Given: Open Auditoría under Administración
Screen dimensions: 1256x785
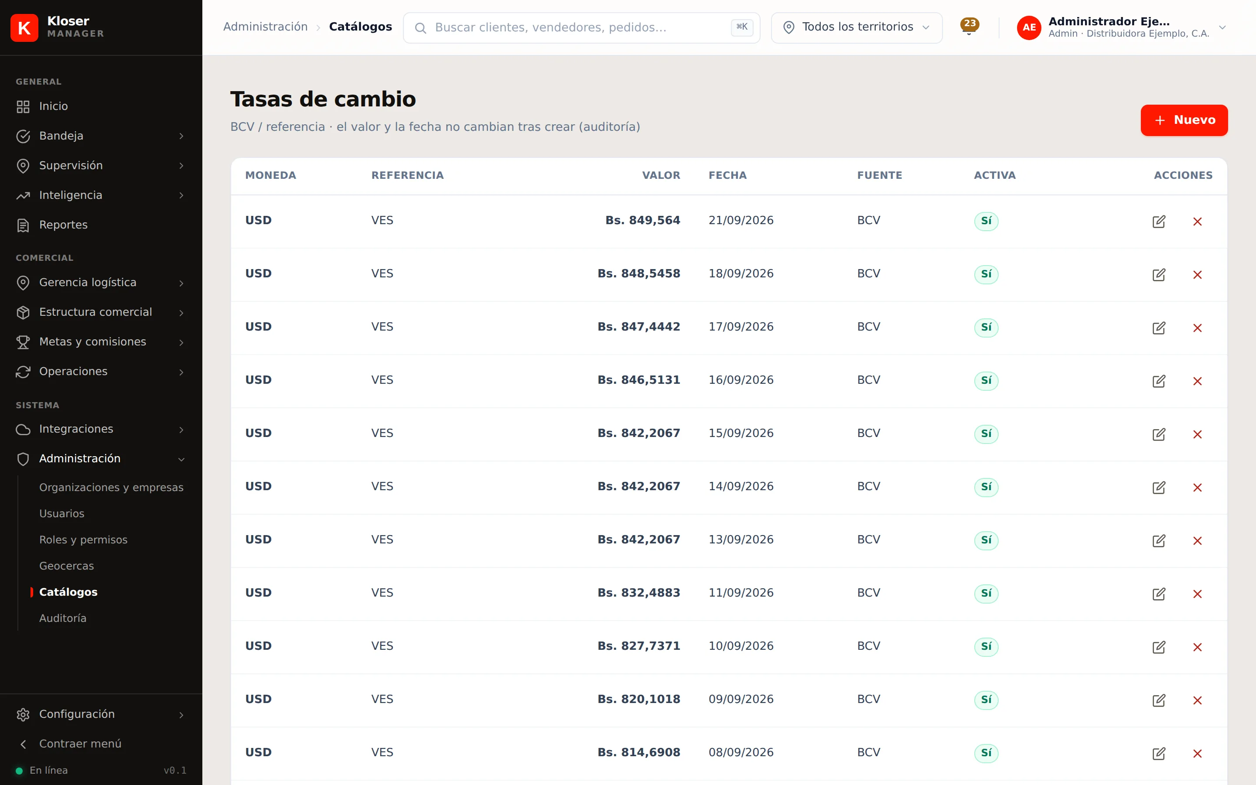Looking at the screenshot, I should click(x=63, y=618).
